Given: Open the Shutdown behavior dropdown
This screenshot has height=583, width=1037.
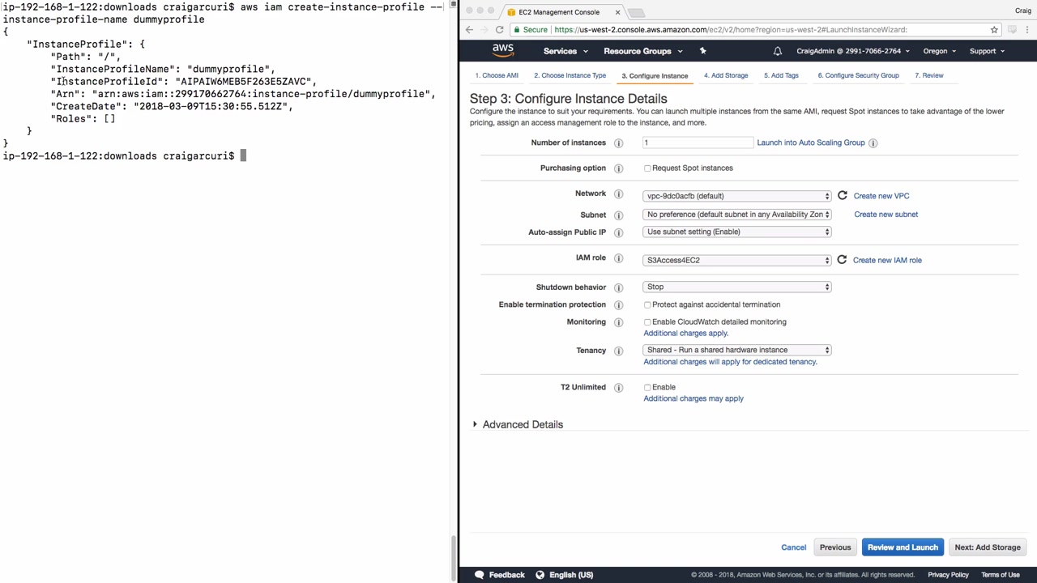Looking at the screenshot, I should pyautogui.click(x=737, y=287).
